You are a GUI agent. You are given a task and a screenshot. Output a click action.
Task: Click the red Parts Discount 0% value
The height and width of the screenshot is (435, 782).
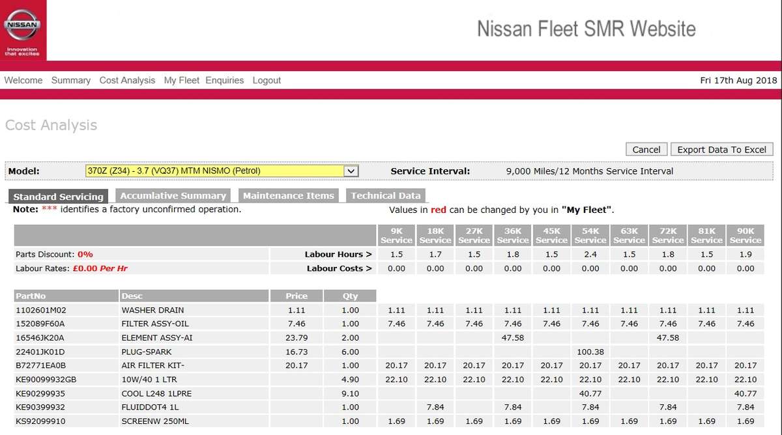[x=85, y=254]
